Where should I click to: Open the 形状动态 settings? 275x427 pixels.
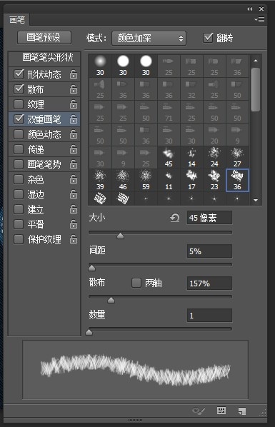pos(44,74)
